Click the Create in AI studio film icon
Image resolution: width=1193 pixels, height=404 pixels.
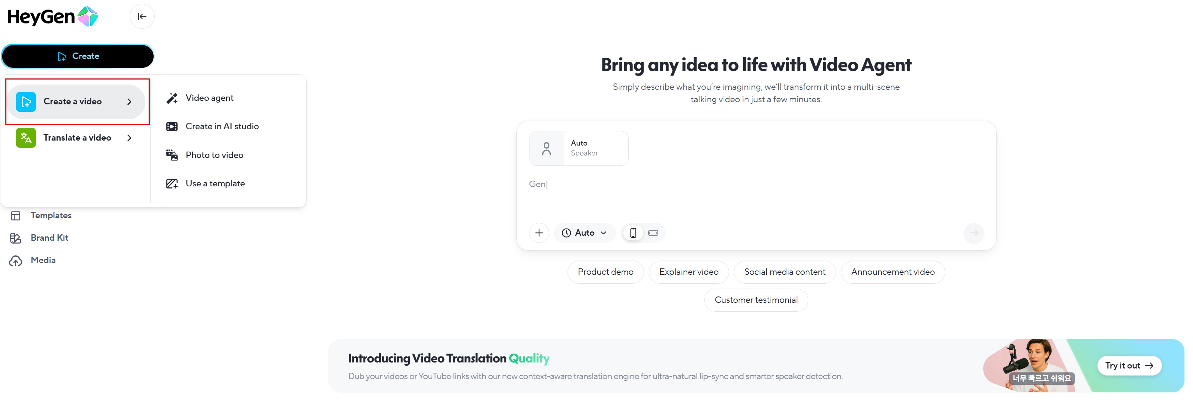(x=172, y=127)
